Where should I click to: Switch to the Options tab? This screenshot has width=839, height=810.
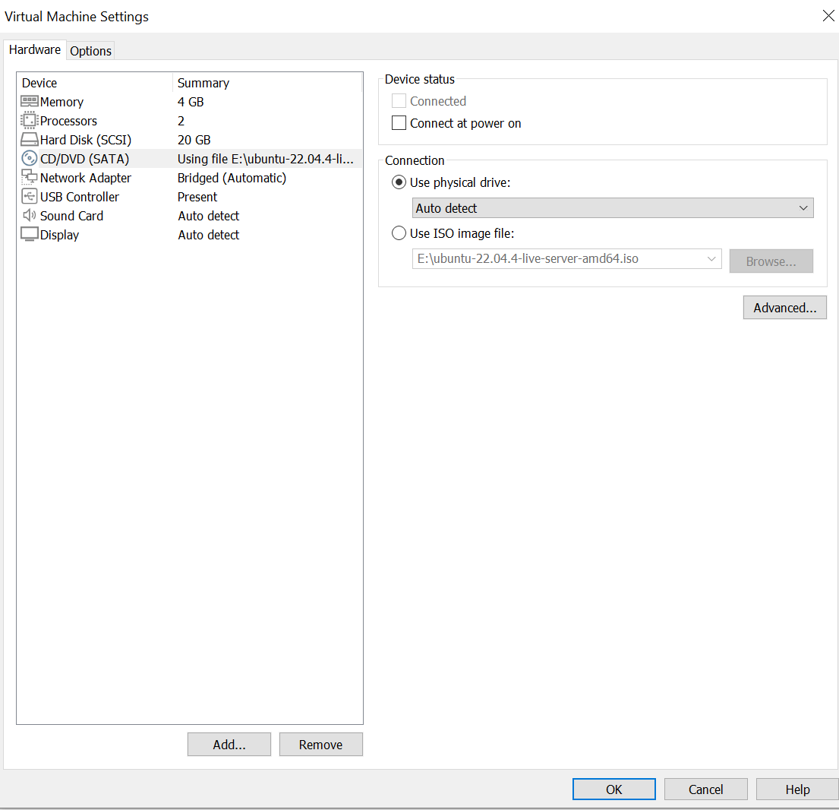pos(90,51)
